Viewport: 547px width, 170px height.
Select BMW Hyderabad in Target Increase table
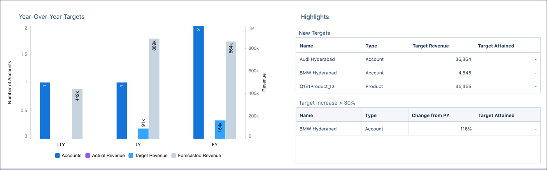(318, 129)
